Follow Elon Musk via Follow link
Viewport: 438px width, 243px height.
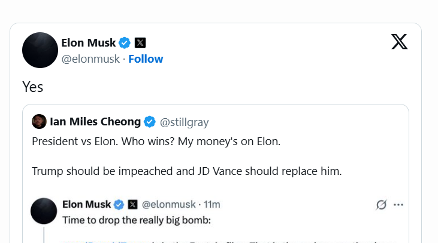click(146, 59)
